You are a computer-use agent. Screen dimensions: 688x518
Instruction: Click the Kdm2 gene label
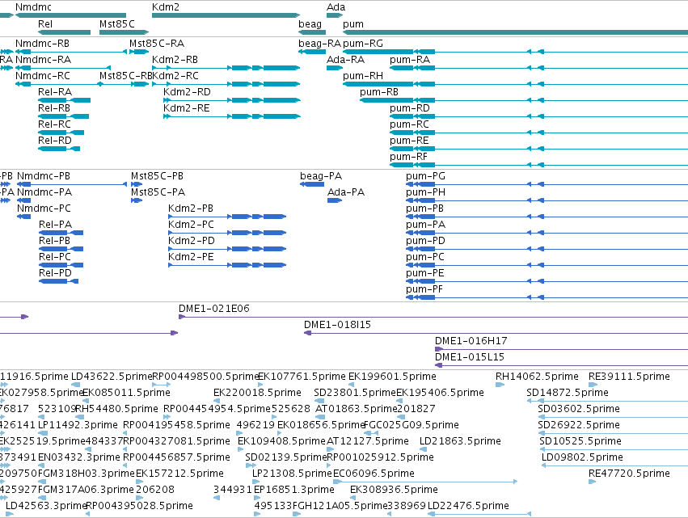(166, 7)
